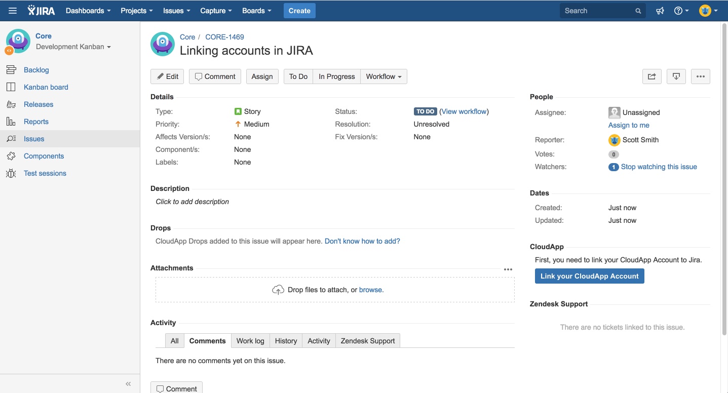The height and width of the screenshot is (393, 728).
Task: Click the Edit button
Action: 167,76
